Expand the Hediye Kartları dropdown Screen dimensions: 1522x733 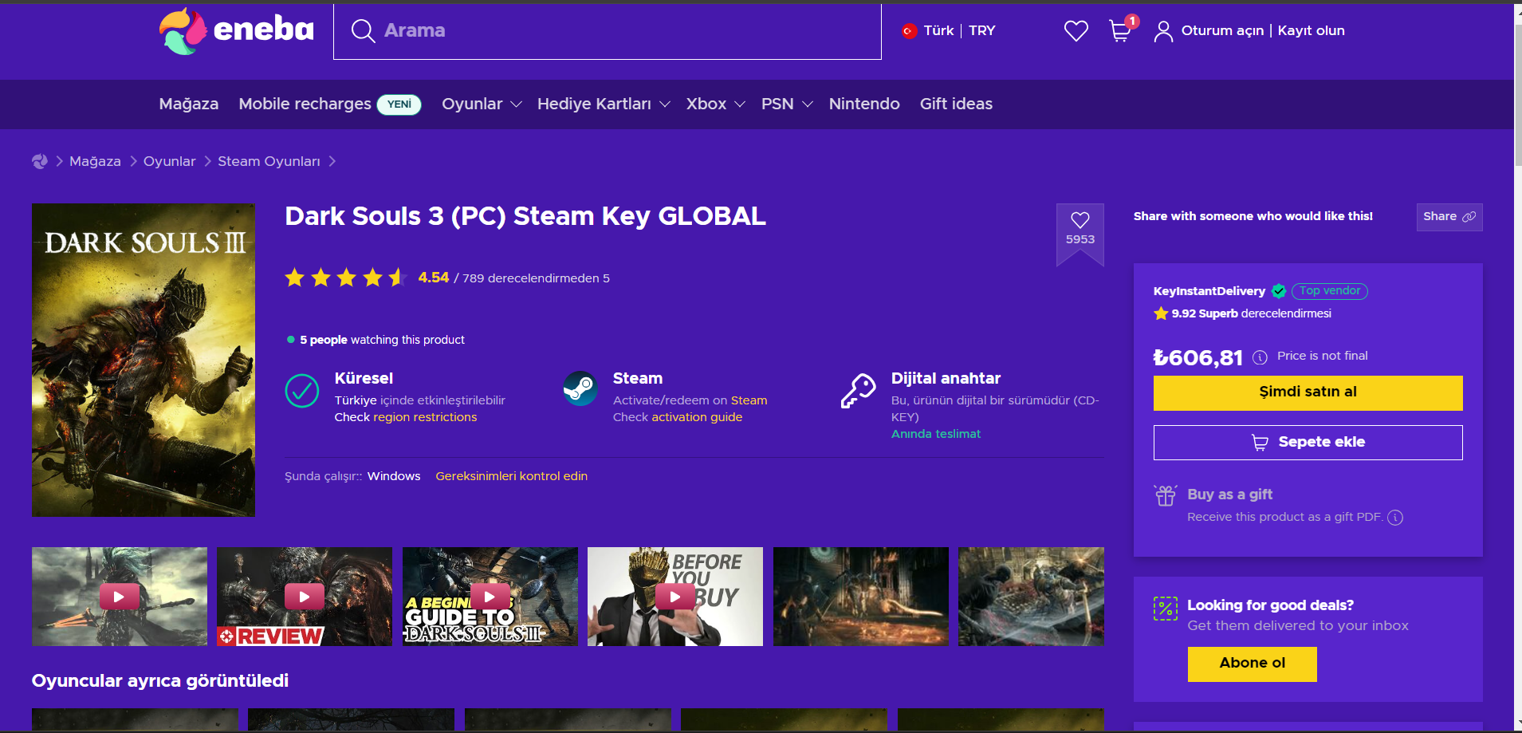coord(604,104)
